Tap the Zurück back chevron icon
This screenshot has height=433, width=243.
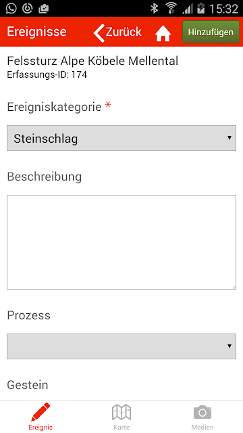pos(99,33)
